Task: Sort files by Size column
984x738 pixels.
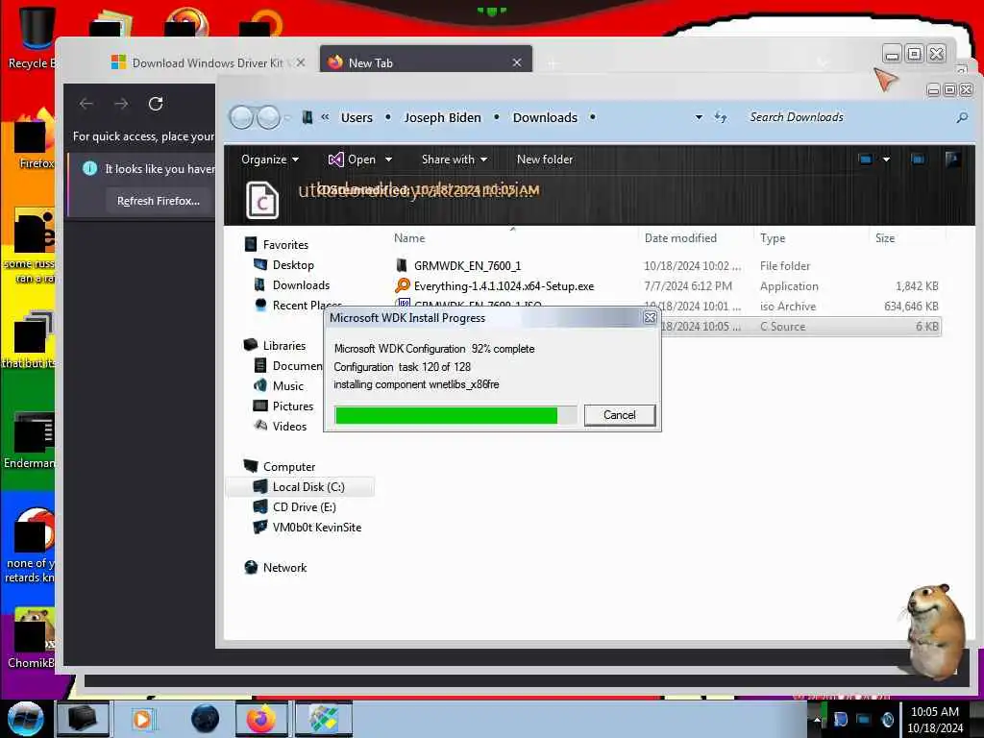Action: click(885, 238)
